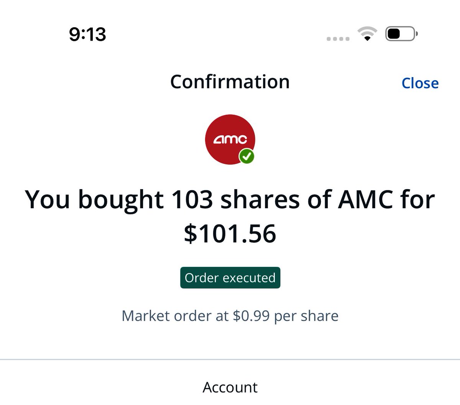Tap the "per share" text

[306, 316]
